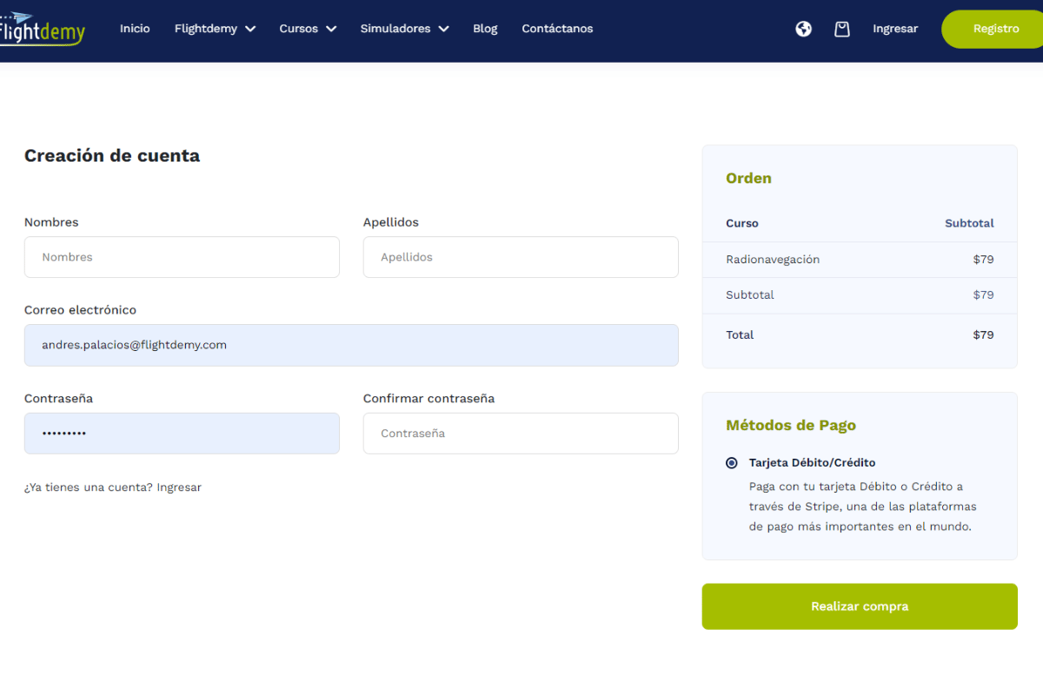1043x695 pixels.
Task: Click the Métodos de Pago heading
Action: point(791,426)
